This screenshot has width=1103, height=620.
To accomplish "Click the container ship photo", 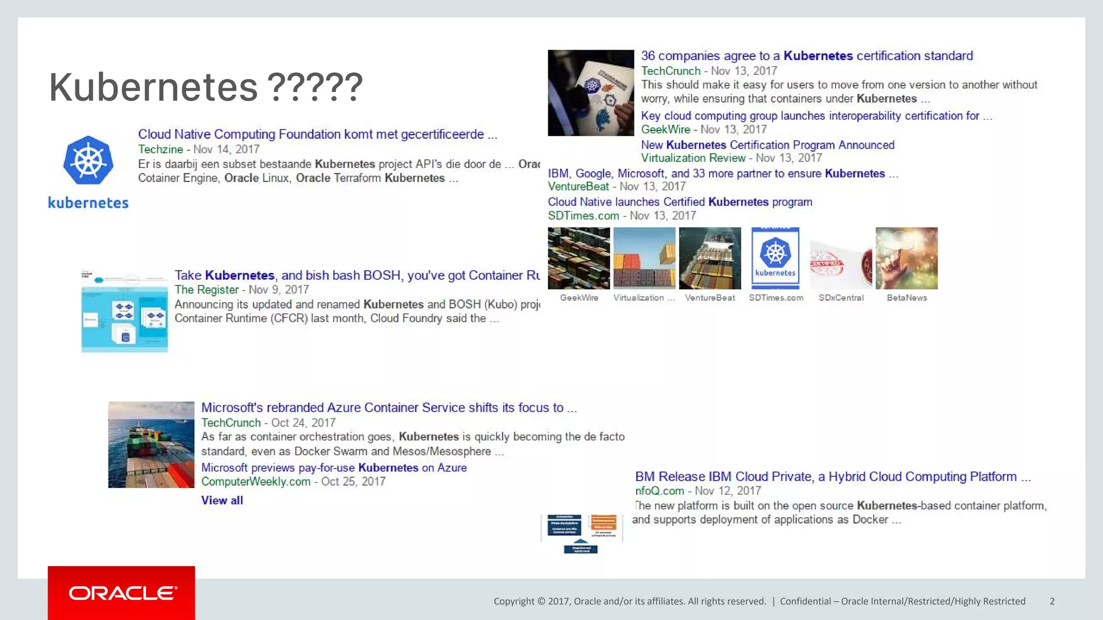I will click(x=151, y=445).
